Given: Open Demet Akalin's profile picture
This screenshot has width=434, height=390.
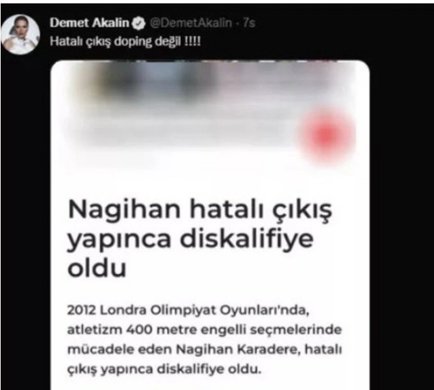Looking at the screenshot, I should point(20,34).
